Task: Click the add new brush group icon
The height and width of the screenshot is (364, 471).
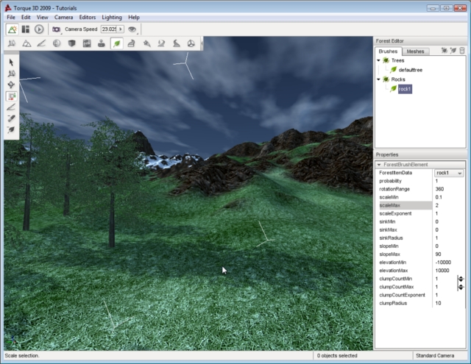Action: tap(444, 51)
